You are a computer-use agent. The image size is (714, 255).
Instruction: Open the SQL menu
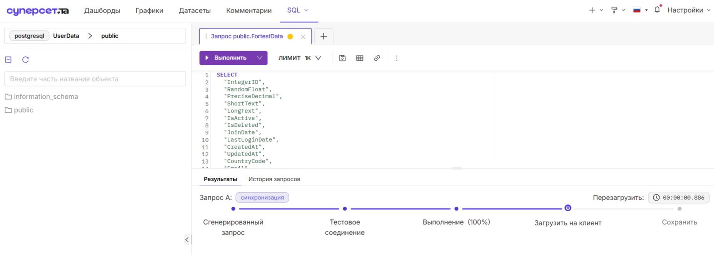pos(294,10)
